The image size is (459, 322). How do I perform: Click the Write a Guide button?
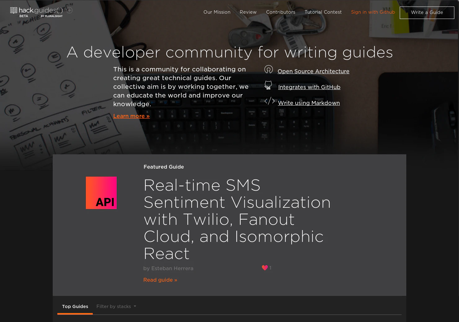(x=427, y=13)
